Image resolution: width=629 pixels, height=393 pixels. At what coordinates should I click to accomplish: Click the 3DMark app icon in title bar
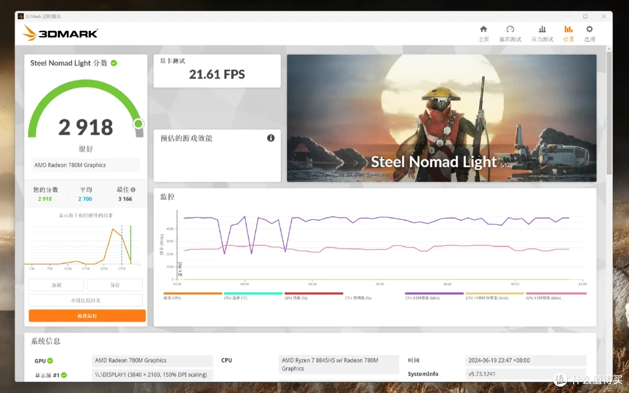click(21, 16)
